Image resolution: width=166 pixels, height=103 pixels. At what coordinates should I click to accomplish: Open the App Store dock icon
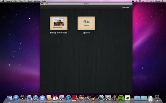pos(16,98)
